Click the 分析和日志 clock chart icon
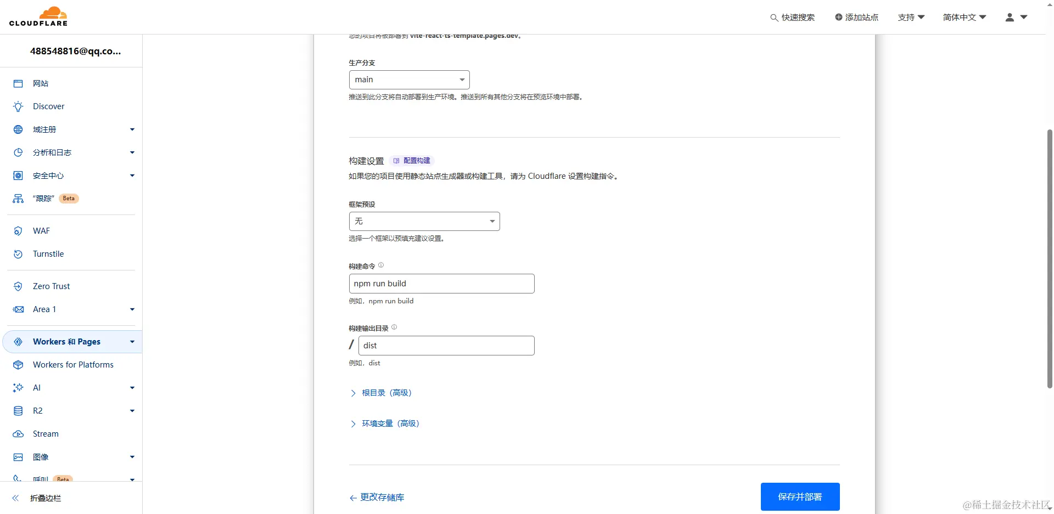This screenshot has width=1054, height=514. tap(18, 152)
